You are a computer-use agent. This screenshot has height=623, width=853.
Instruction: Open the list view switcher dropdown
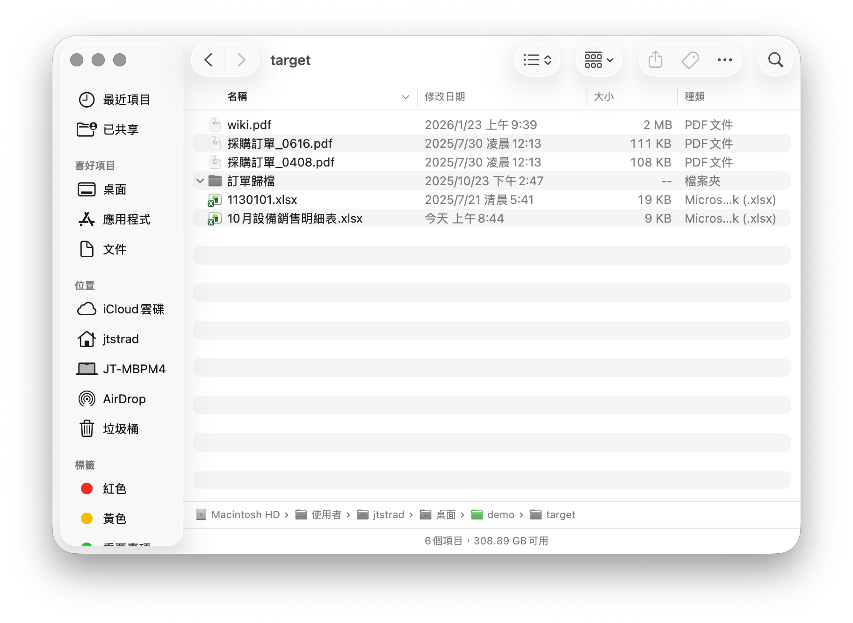tap(537, 60)
